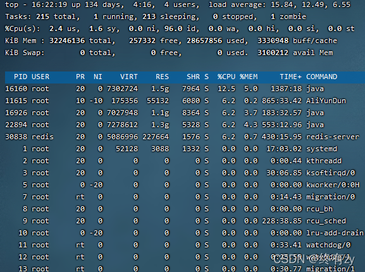The image size is (365, 272).
Task: Click the 865:33.42 time value
Action: pyautogui.click(x=281, y=101)
